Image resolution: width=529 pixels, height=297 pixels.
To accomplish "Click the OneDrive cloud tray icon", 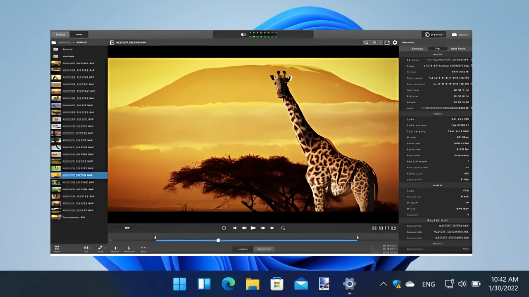I will pos(410,284).
